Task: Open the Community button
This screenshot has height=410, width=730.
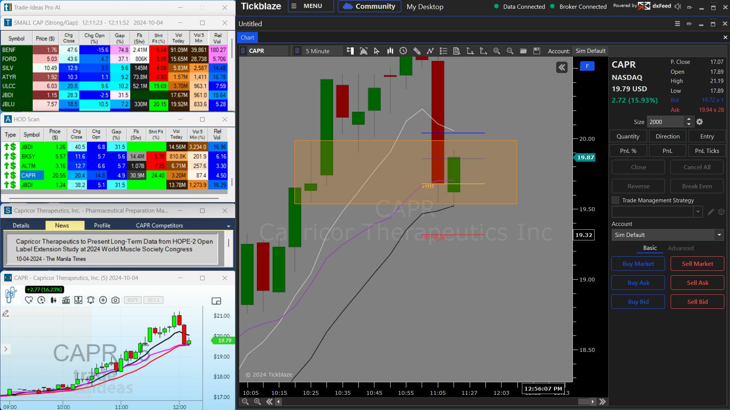Action: coord(369,6)
